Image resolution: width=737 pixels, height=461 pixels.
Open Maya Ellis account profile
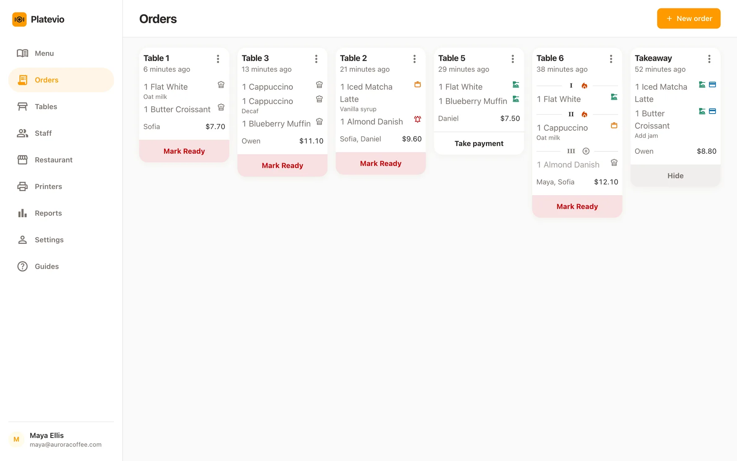pos(61,440)
